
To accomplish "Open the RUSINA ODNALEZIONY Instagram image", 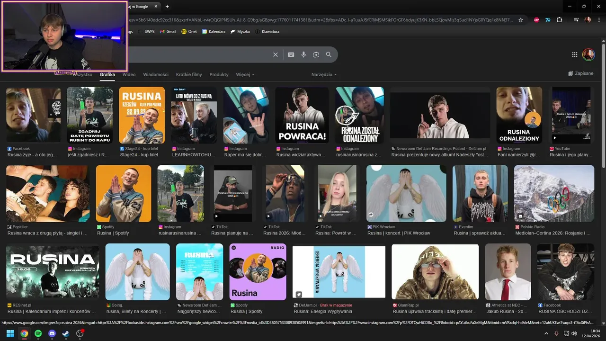I will click(x=519, y=115).
